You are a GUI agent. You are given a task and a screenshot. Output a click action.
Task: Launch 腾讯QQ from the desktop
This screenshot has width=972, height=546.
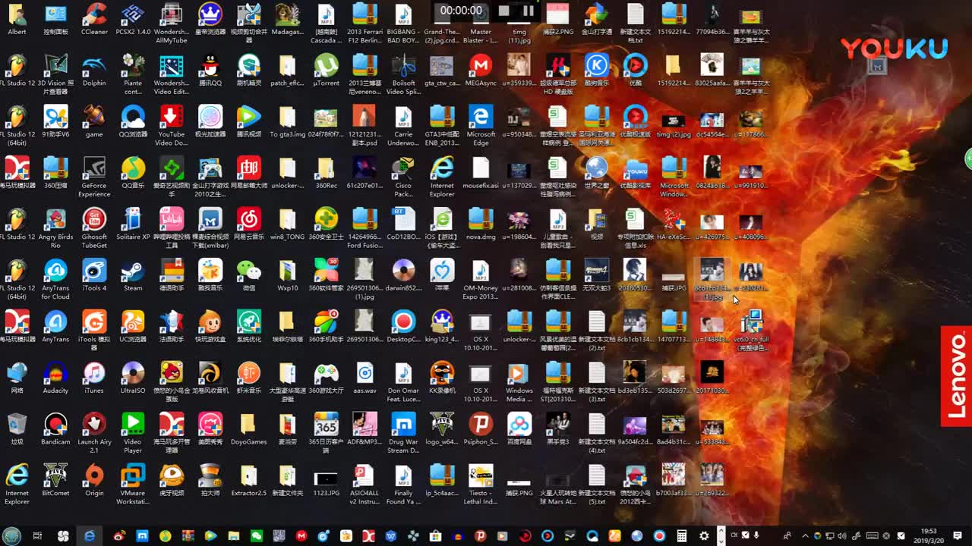(210, 71)
